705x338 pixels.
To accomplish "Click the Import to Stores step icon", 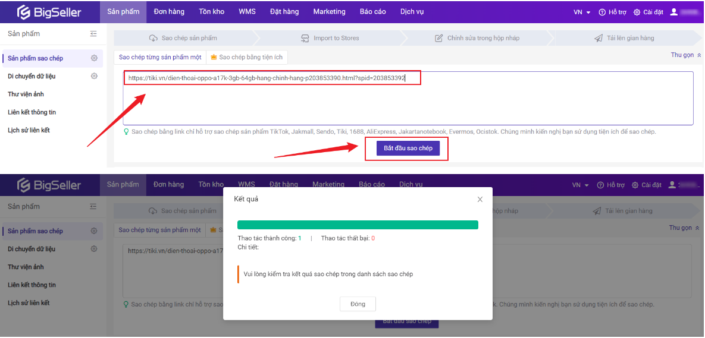I will [305, 38].
